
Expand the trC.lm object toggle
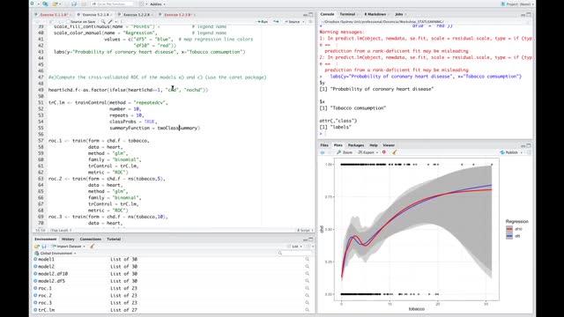[35, 310]
